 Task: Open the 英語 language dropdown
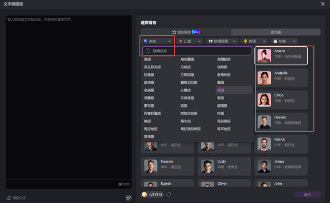pos(157,41)
